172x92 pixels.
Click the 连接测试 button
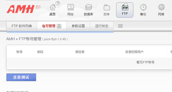21,77
